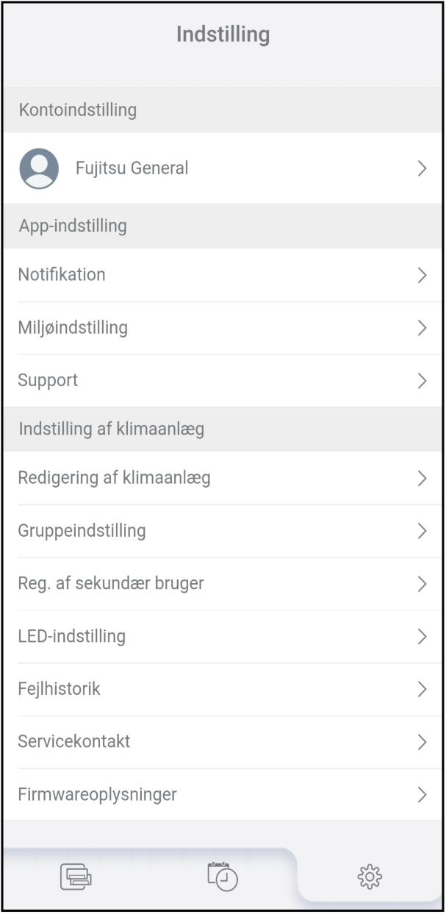Select Reg. af sekundær bruger
Image resolution: width=446 pixels, height=914 pixels.
[x=111, y=584]
